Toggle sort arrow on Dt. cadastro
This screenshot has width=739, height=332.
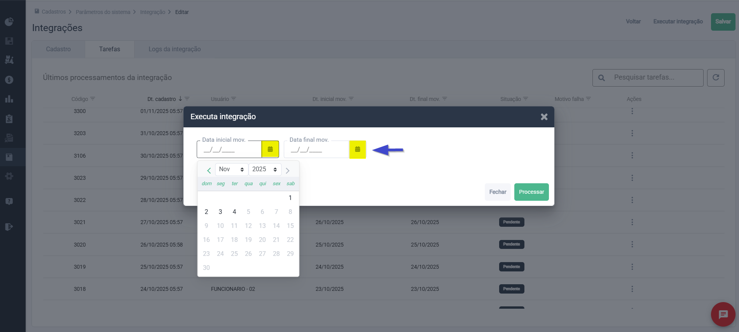[180, 99]
